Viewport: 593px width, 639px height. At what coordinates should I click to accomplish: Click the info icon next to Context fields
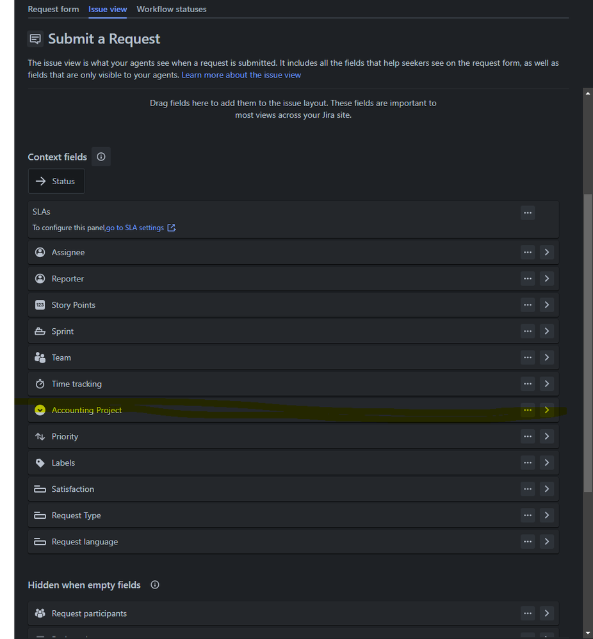(101, 156)
